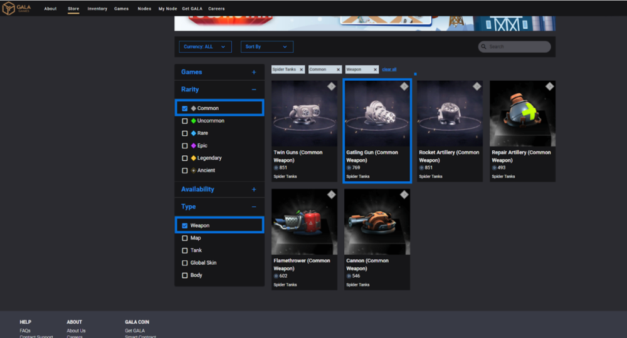Open the FAQs footer link
This screenshot has width=627, height=338.
pos(25,330)
